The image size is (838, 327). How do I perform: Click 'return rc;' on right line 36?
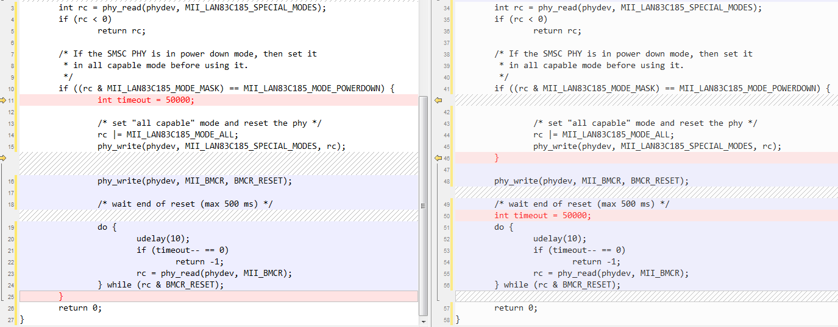coord(557,31)
